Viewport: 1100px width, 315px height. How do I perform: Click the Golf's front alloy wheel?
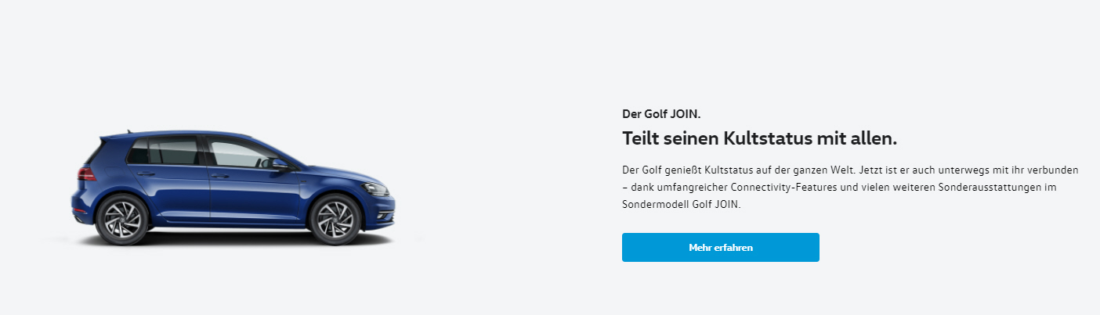(335, 219)
